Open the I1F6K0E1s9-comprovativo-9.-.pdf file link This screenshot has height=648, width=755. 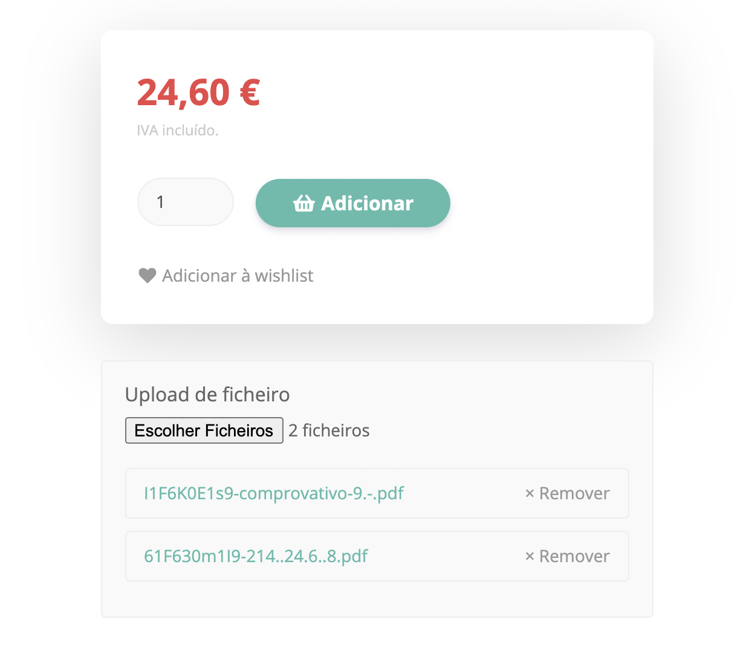pyautogui.click(x=273, y=493)
